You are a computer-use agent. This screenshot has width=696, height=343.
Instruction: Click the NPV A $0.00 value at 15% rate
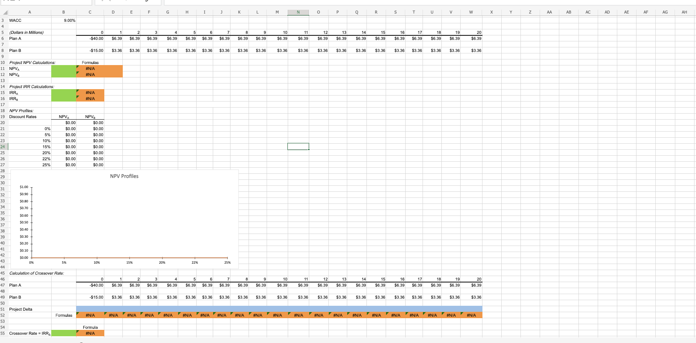pos(64,147)
